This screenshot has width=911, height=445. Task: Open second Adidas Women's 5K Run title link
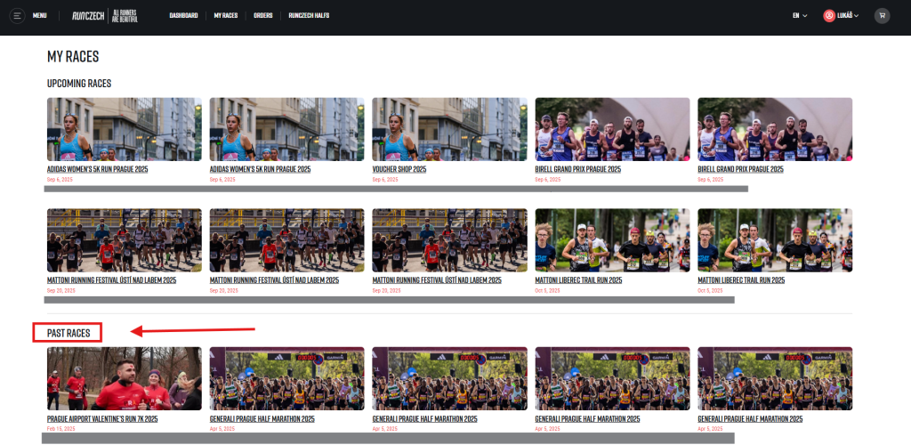click(x=261, y=169)
